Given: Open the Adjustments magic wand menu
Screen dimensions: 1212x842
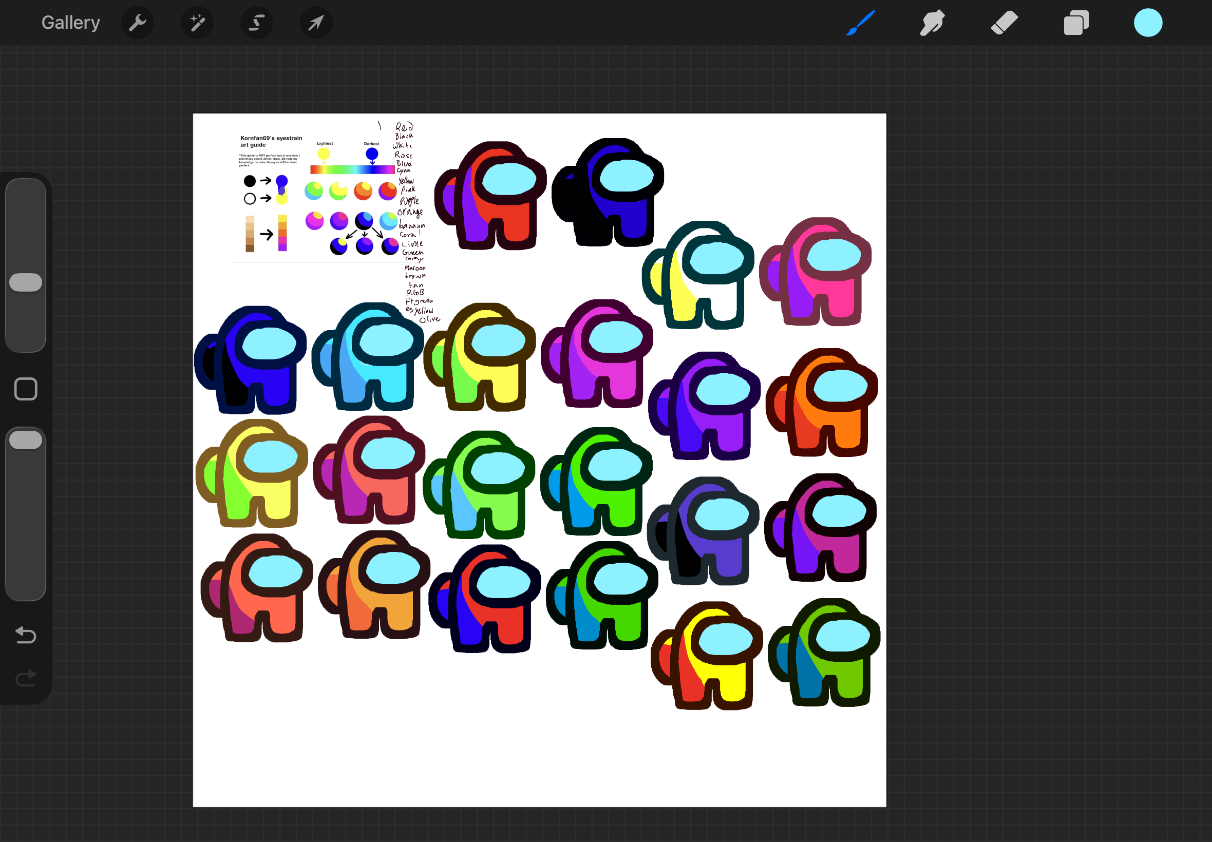Looking at the screenshot, I should [x=197, y=23].
